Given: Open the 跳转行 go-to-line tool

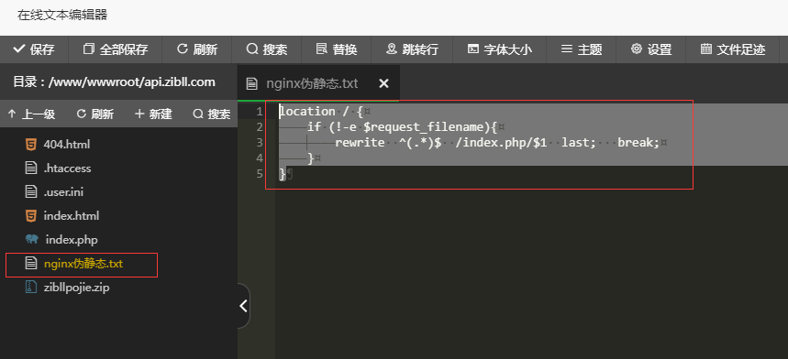Looking at the screenshot, I should point(412,49).
